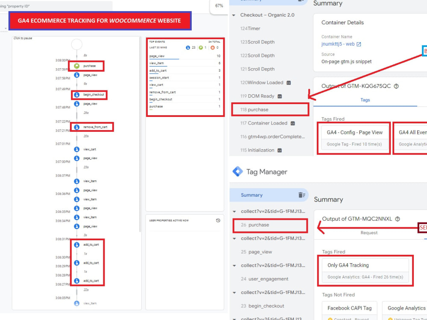
Task: Select the green purchase event icon in the timeline
Action: point(77,66)
